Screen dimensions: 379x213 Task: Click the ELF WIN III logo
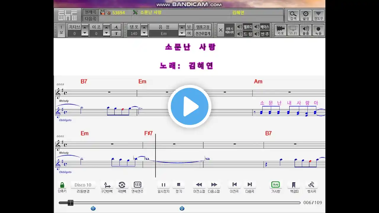[x=68, y=15]
